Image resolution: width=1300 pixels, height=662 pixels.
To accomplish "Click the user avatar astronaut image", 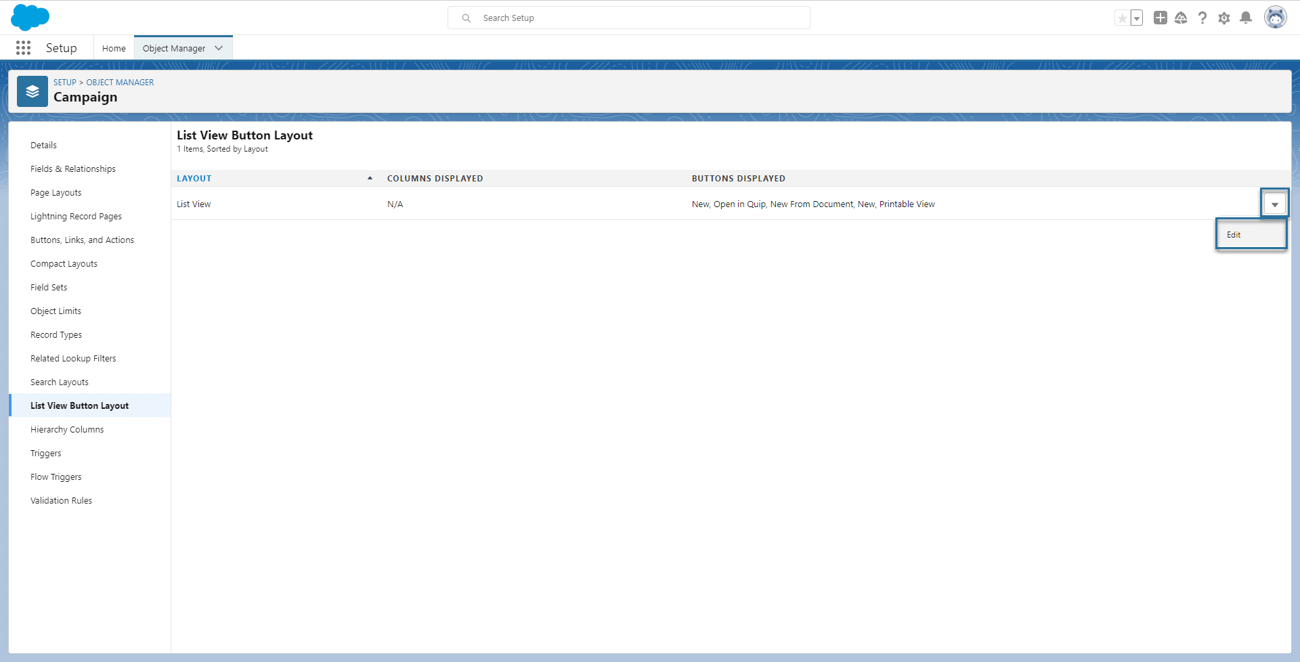I will tap(1276, 17).
